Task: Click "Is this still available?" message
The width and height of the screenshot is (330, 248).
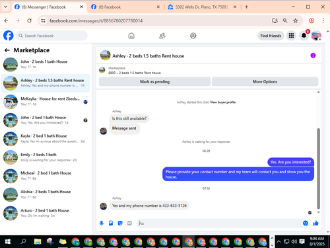Action: click(x=129, y=118)
